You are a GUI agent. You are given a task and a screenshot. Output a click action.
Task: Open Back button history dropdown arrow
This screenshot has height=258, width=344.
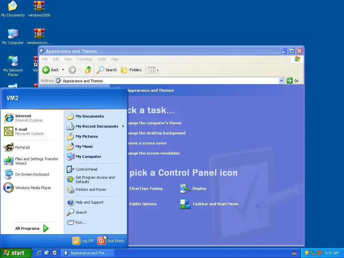coord(63,70)
